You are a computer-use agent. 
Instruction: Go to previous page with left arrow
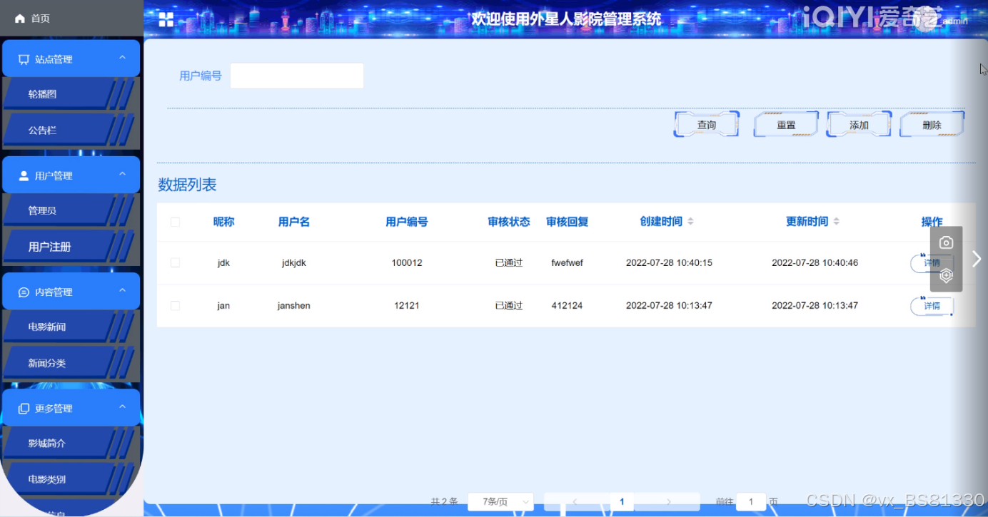tap(575, 502)
